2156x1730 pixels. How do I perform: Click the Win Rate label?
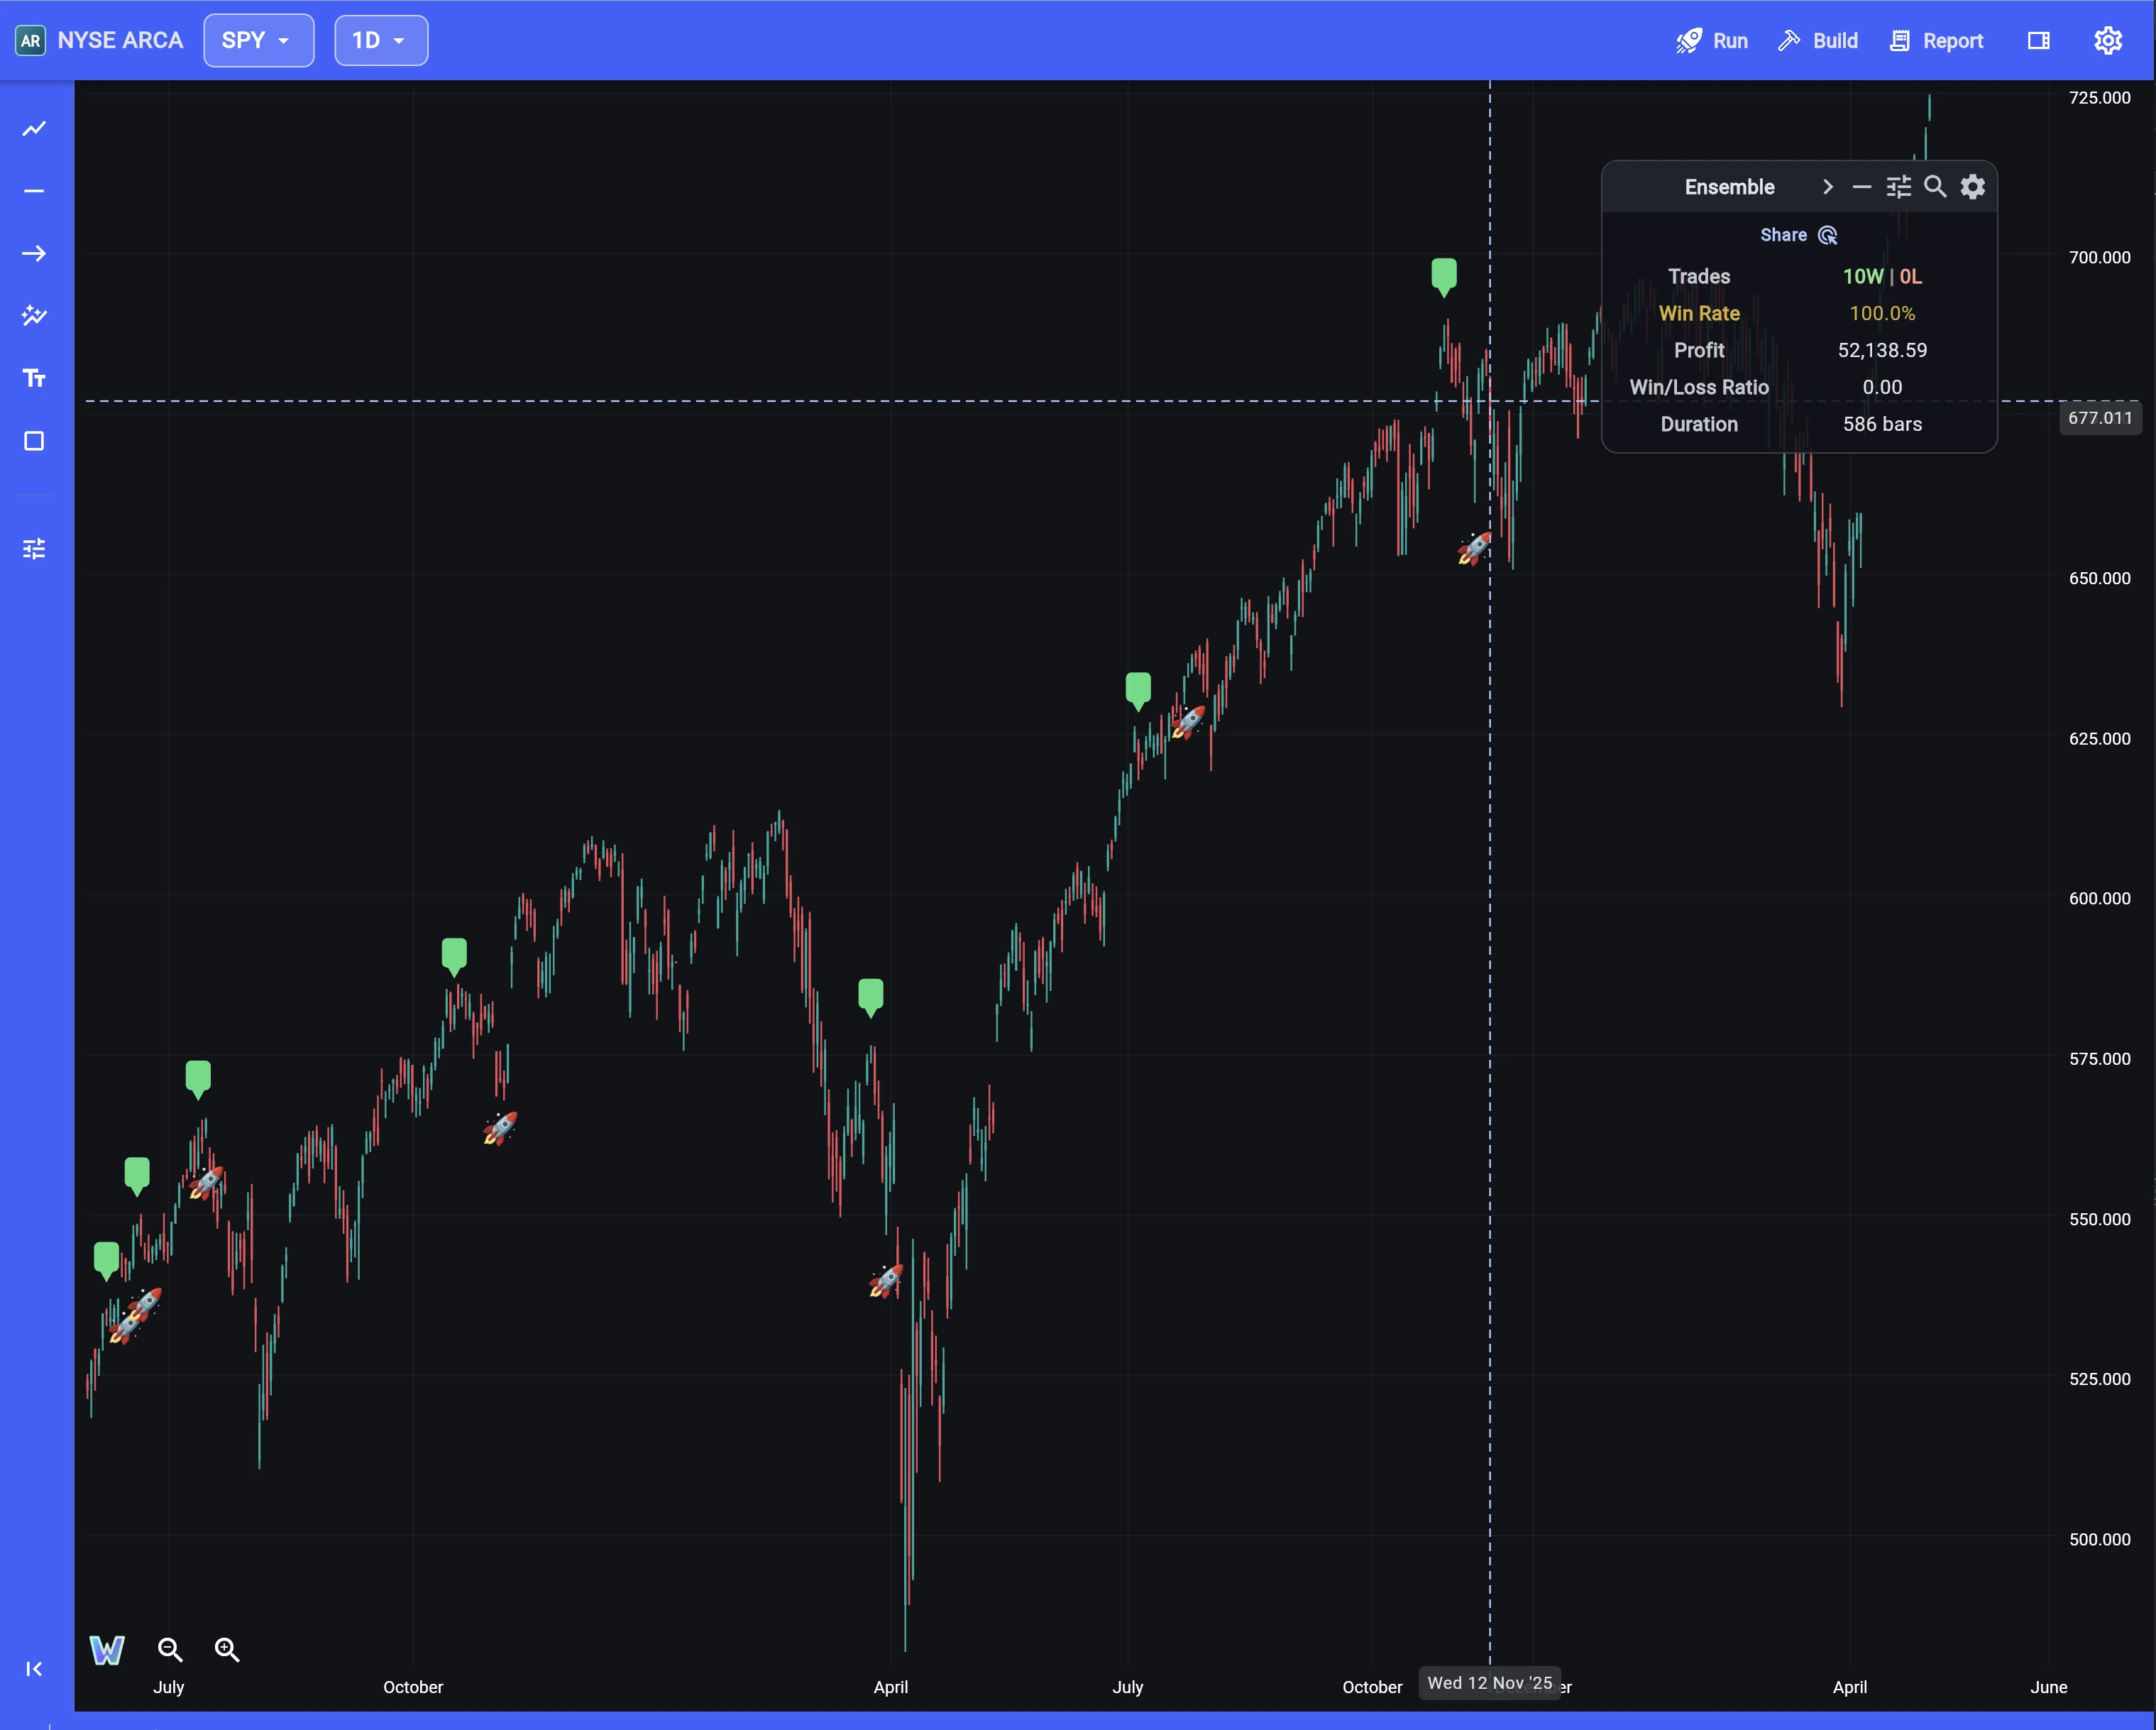[1699, 313]
